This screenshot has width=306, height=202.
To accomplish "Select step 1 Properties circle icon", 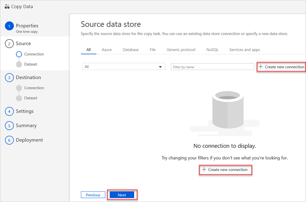I will (9, 26).
